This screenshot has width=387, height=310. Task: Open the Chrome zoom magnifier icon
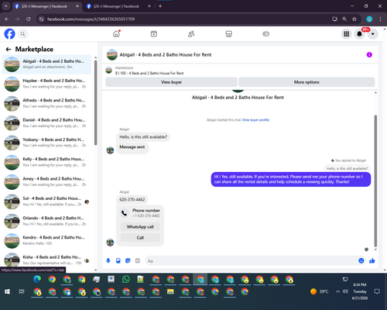click(344, 19)
